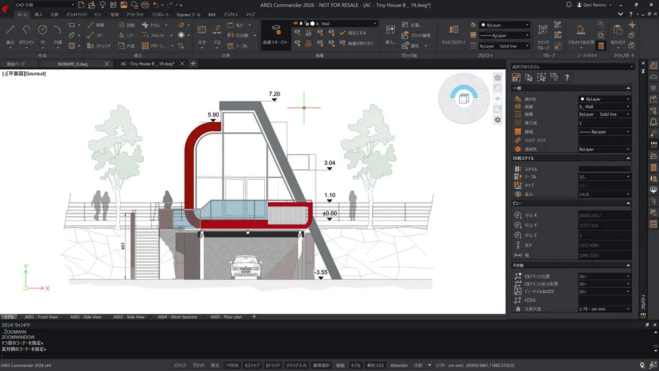Image resolution: width=659 pixels, height=371 pixels.
Task: Open the Dani Ramiro account dropdown
Action: pos(594,5)
